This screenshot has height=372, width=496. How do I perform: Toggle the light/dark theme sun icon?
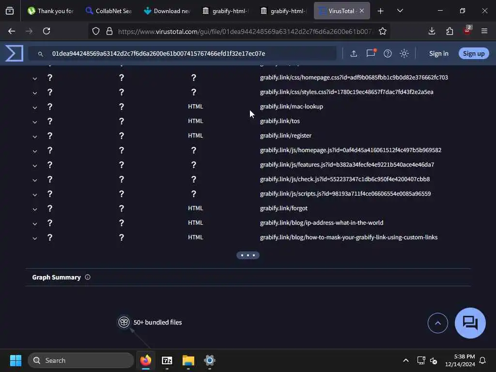click(x=404, y=53)
